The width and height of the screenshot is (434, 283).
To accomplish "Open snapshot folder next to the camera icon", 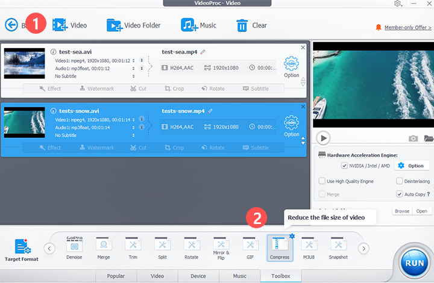I will (x=429, y=138).
